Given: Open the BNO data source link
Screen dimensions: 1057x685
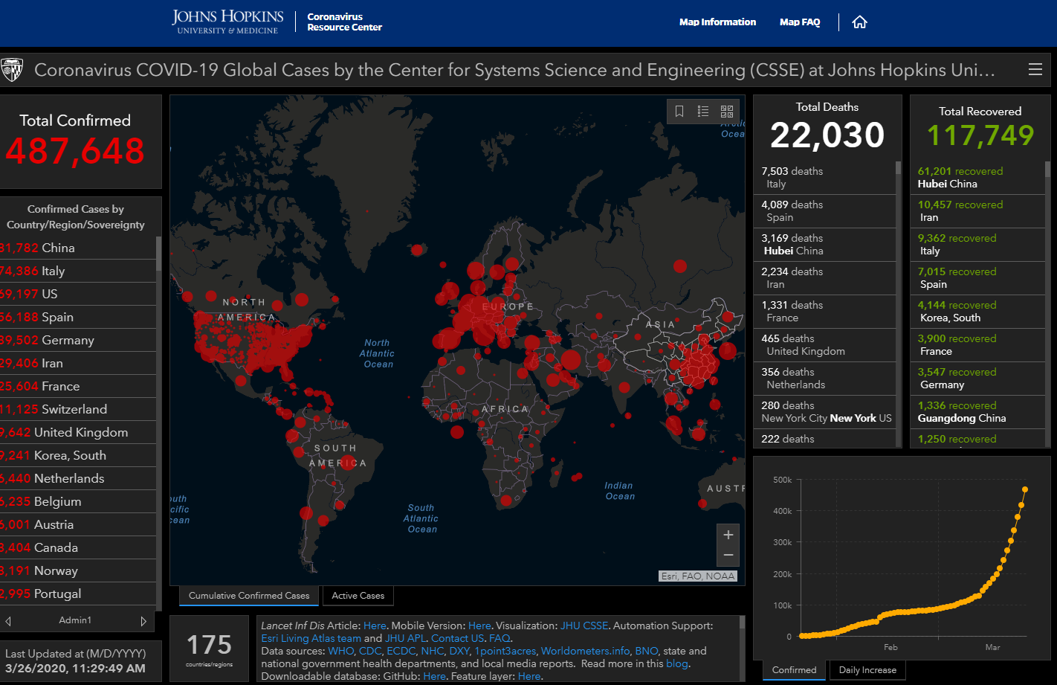Looking at the screenshot, I should (646, 651).
